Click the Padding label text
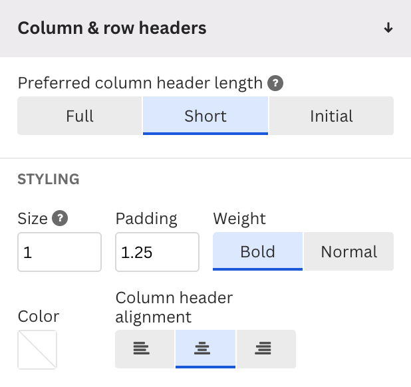 click(146, 219)
